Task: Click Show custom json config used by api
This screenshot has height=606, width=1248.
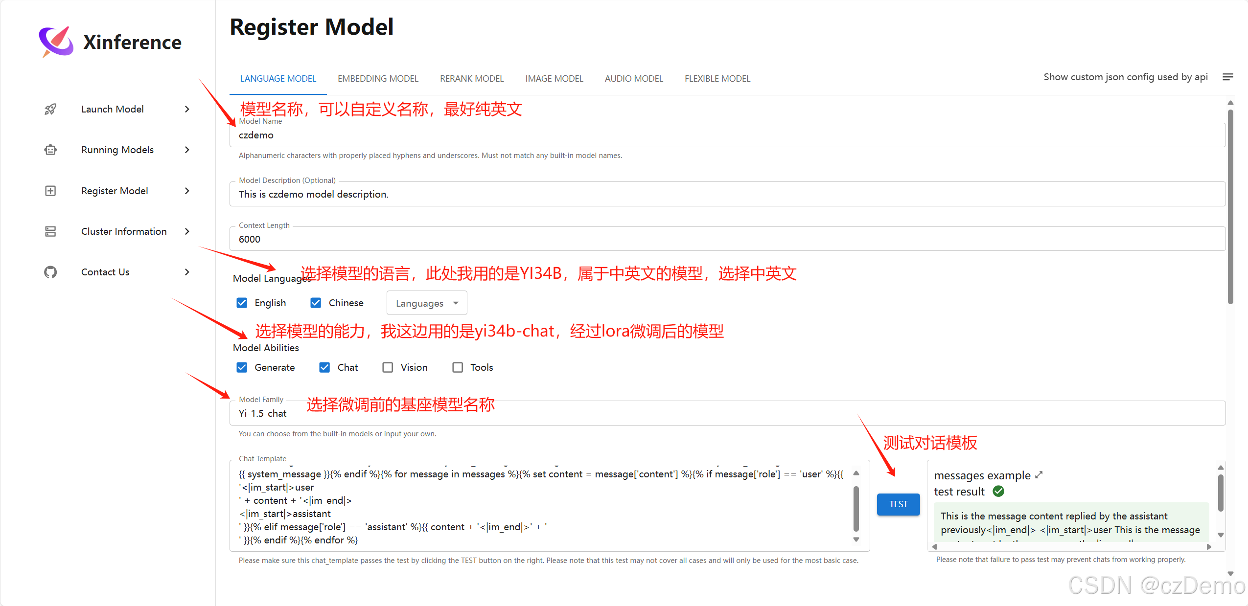Action: [1126, 77]
